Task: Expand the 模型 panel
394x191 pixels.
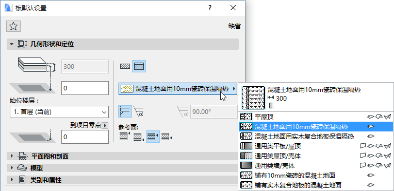Action: 11,167
